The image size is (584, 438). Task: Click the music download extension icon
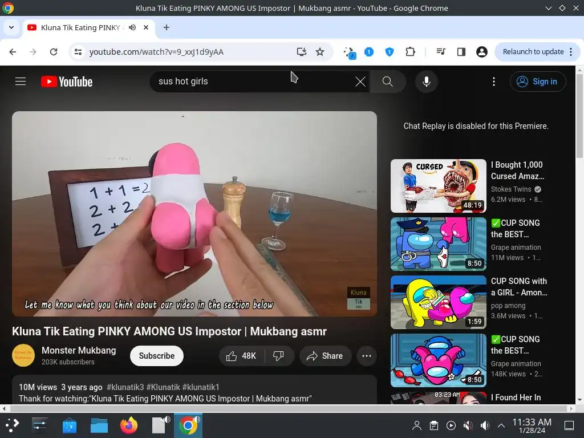tap(350, 52)
